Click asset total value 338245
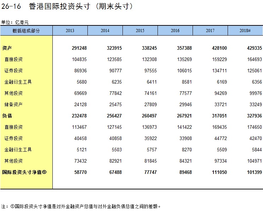 pyautogui.click(x=149, y=48)
